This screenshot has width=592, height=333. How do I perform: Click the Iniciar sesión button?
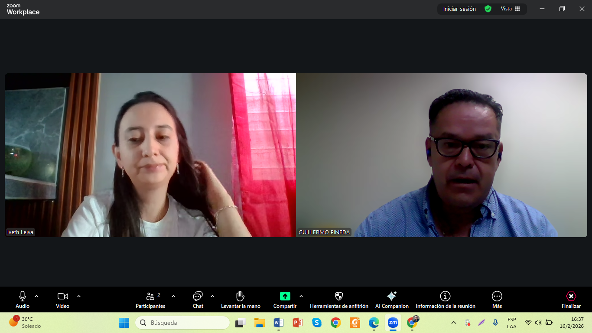[x=459, y=9]
